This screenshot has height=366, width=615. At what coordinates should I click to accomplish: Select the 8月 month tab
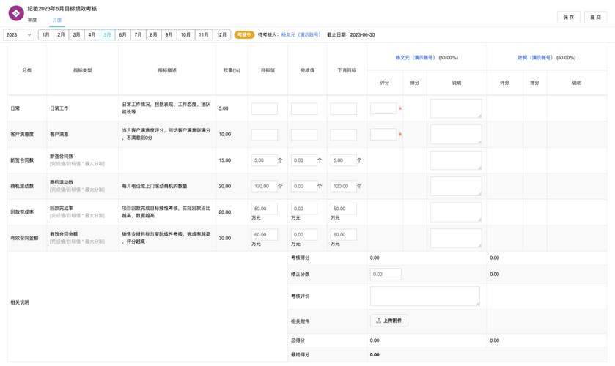click(153, 35)
